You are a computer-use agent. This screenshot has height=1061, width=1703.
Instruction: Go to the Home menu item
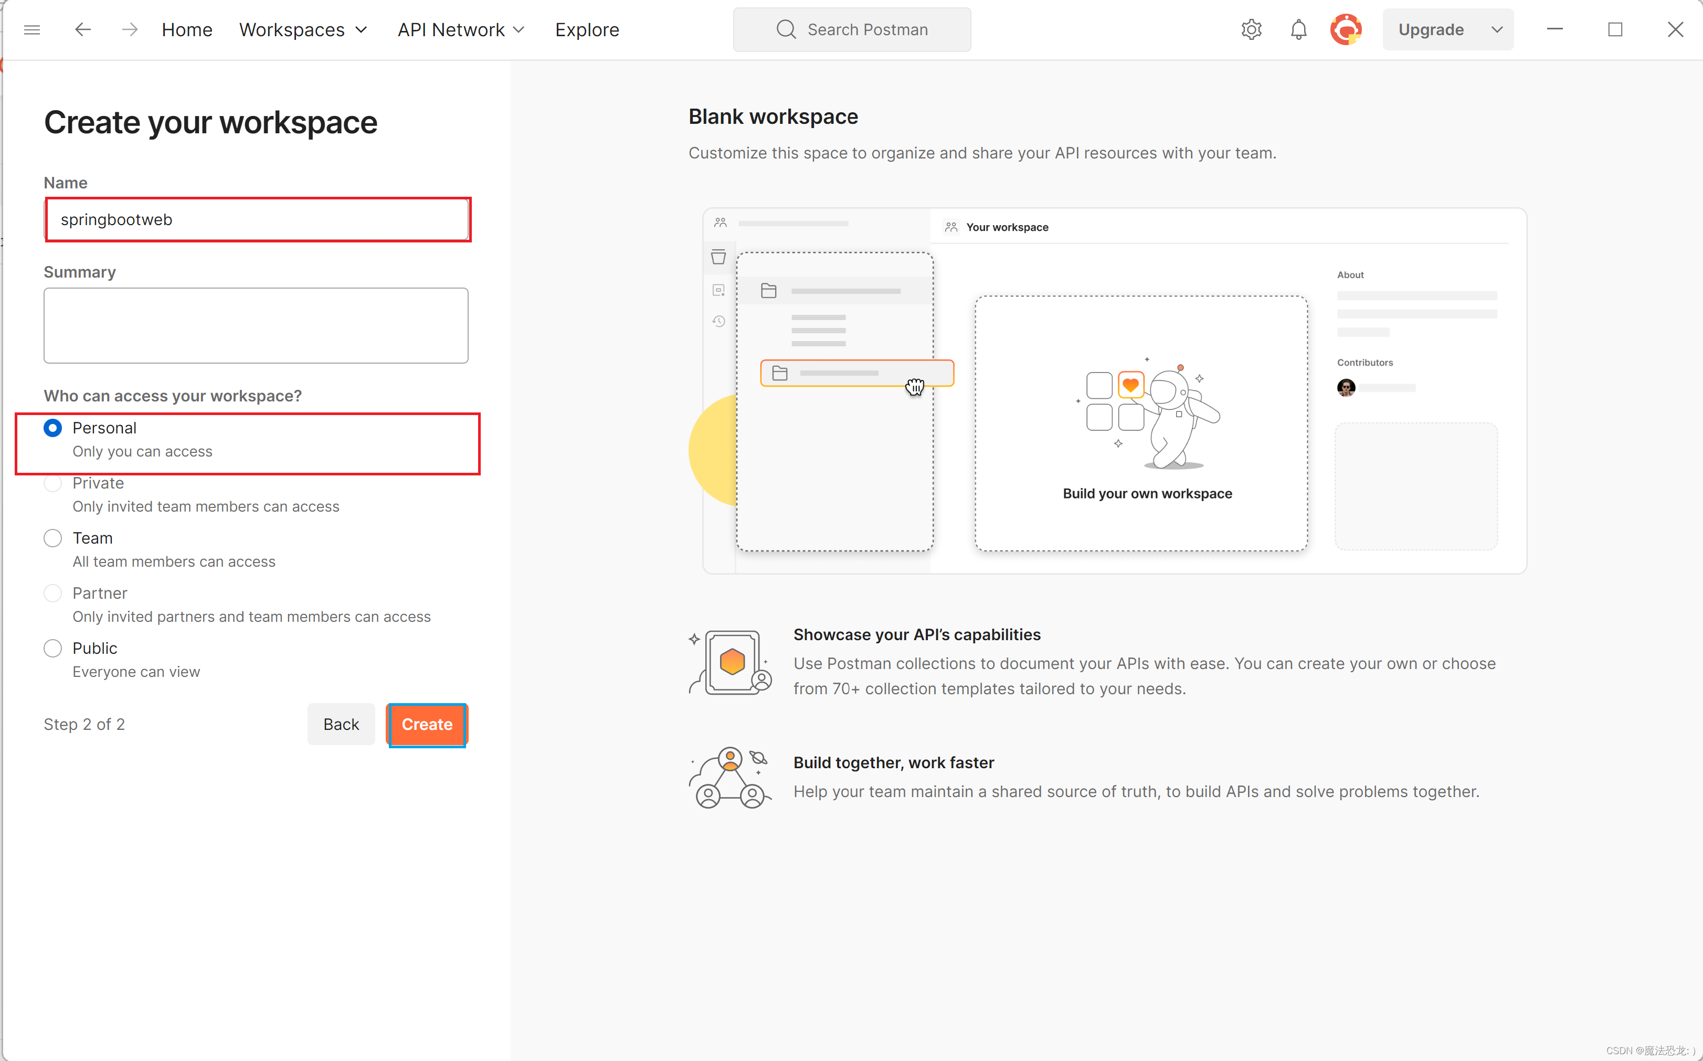pyautogui.click(x=187, y=29)
